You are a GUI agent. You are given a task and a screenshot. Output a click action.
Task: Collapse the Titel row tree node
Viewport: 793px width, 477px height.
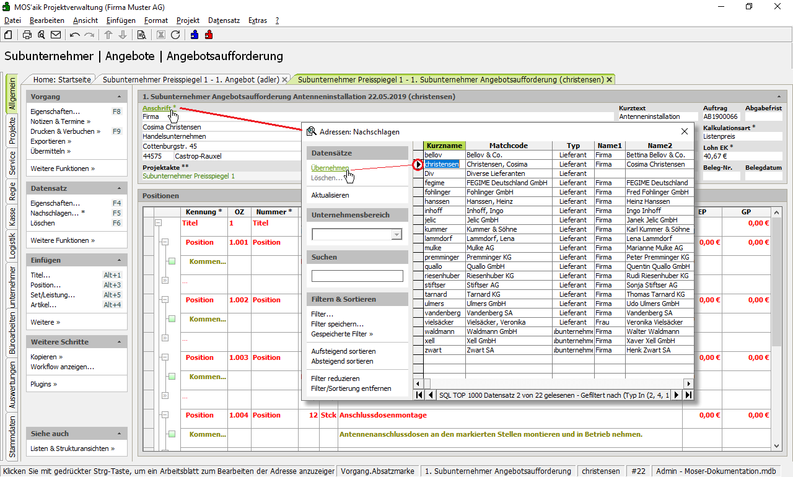click(x=158, y=223)
